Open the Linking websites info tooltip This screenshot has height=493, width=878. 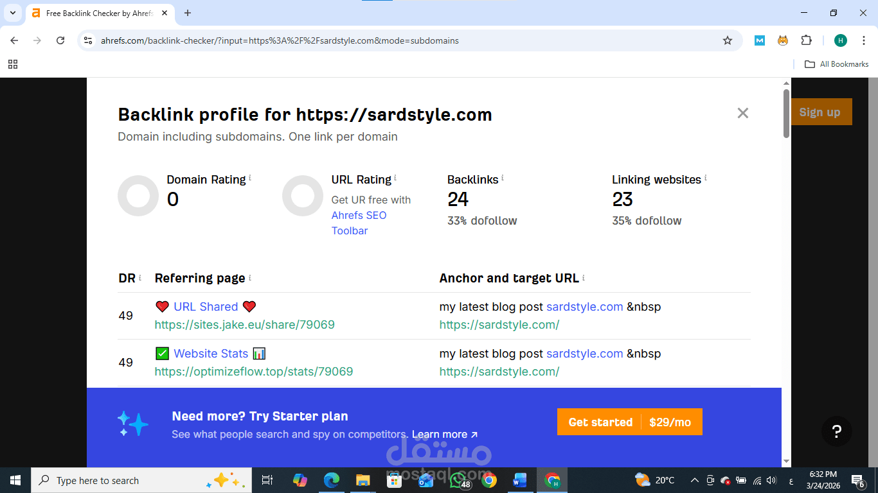[706, 178]
